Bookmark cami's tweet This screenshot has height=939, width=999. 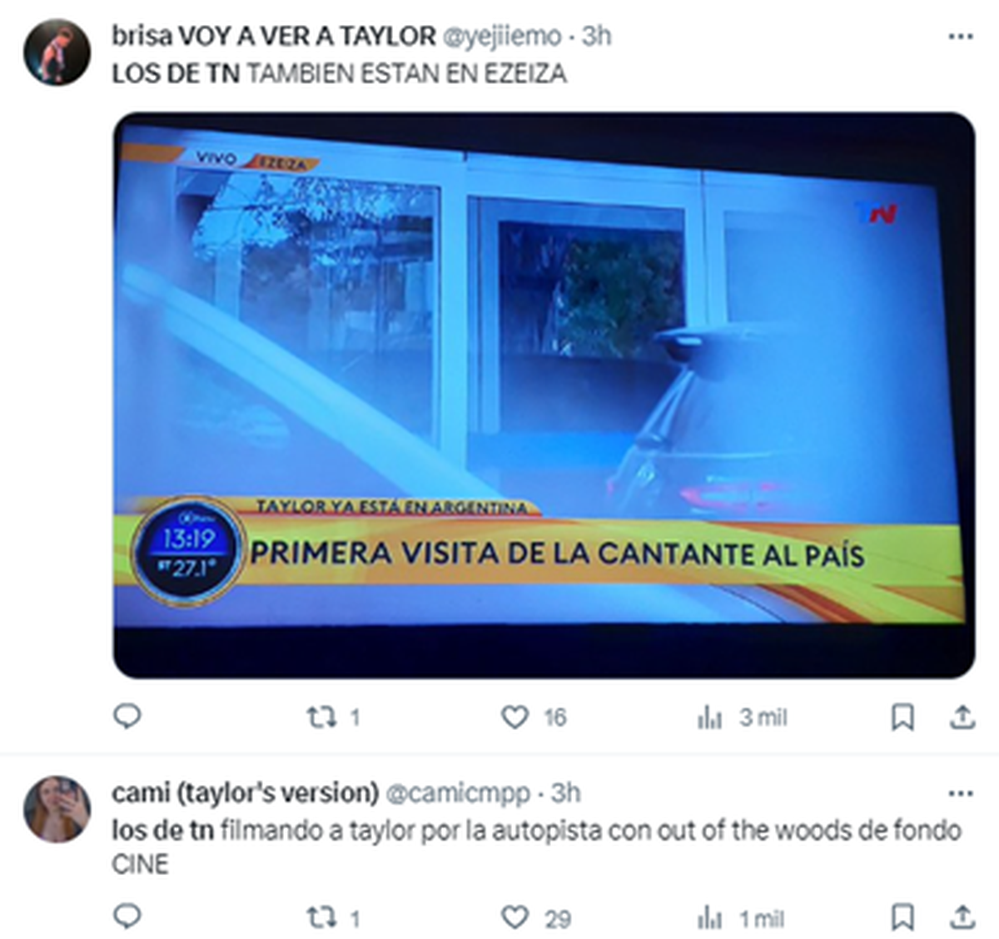tap(902, 917)
